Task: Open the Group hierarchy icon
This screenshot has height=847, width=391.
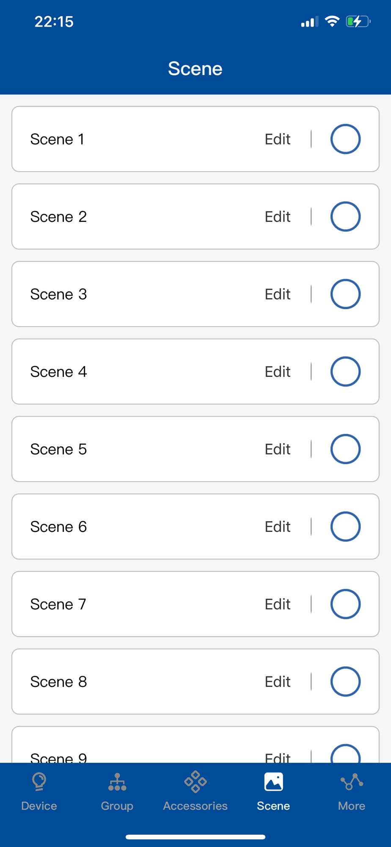Action: tap(117, 782)
